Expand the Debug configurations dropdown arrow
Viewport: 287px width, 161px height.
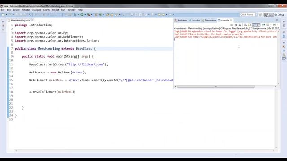coord(78,15)
